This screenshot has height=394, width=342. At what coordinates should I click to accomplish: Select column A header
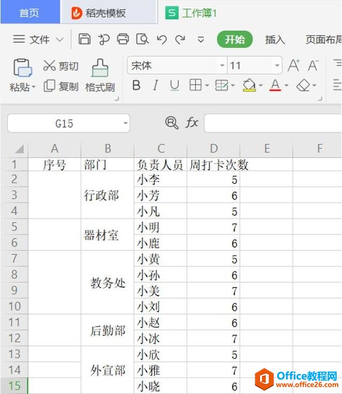[55, 149]
